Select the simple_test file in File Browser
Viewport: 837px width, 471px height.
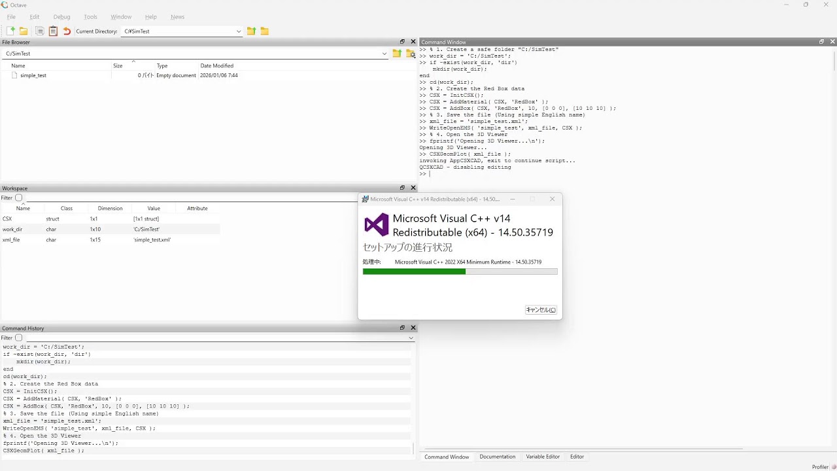coord(33,75)
